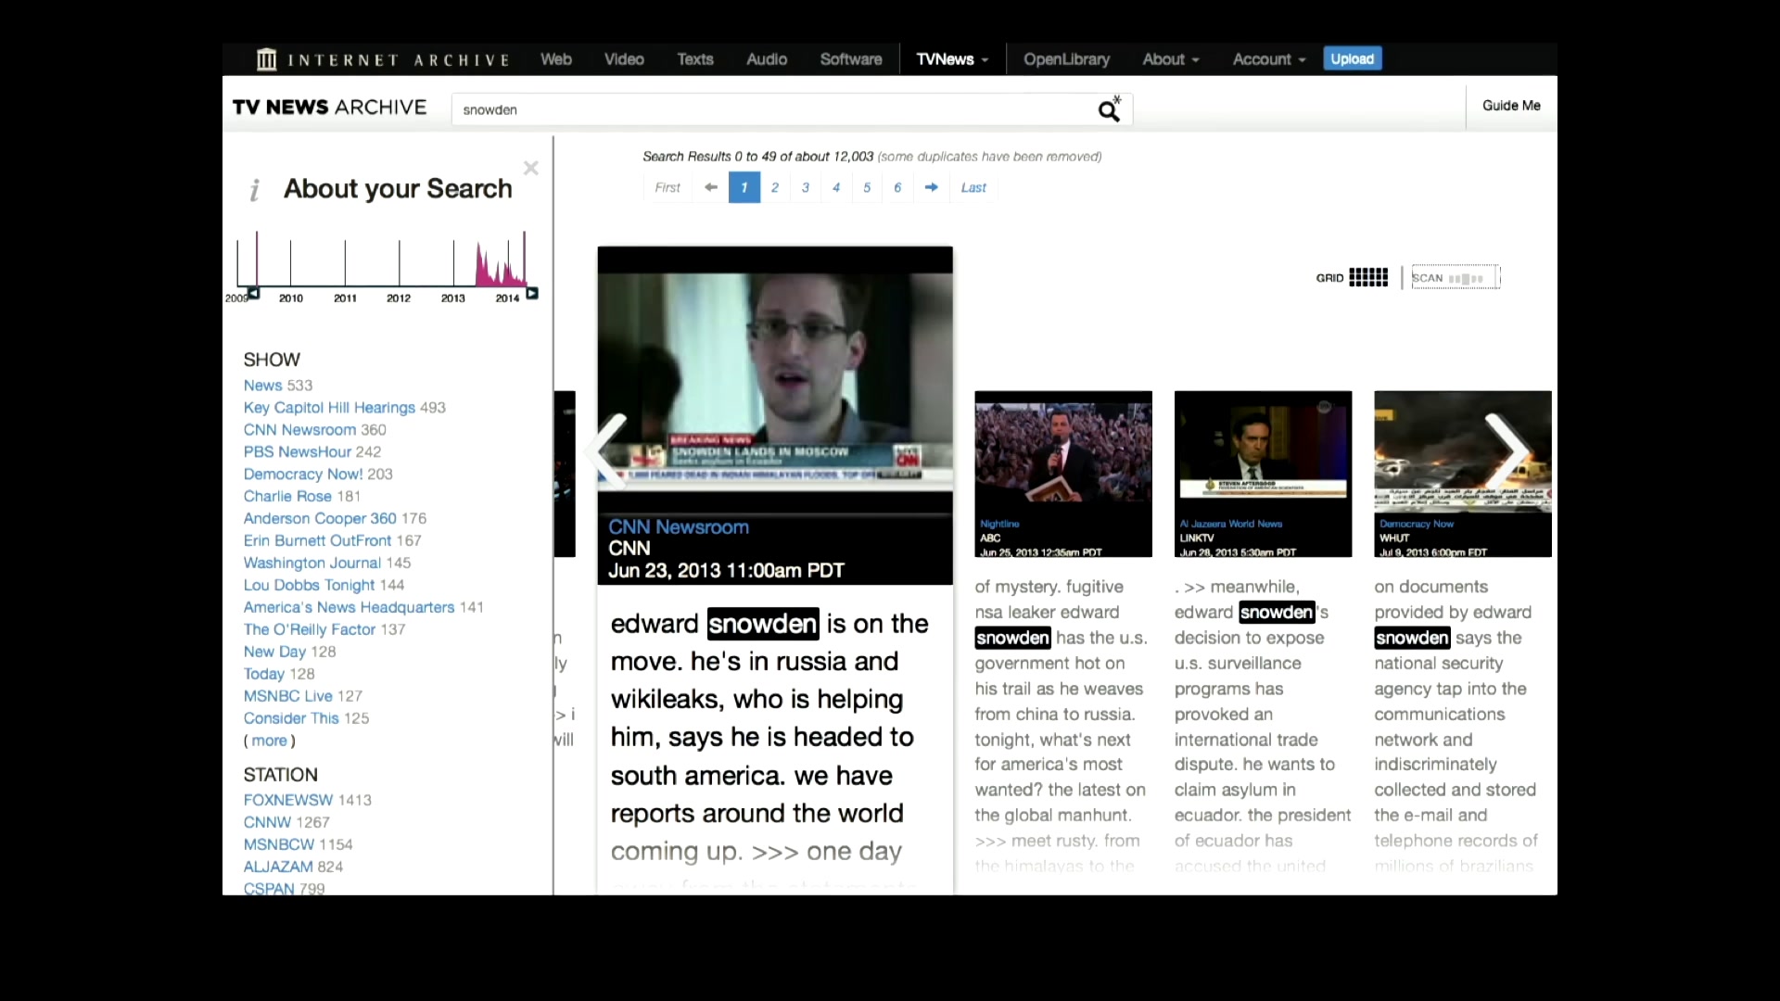Close the About your Search panel
The width and height of the screenshot is (1780, 1001).
530,168
